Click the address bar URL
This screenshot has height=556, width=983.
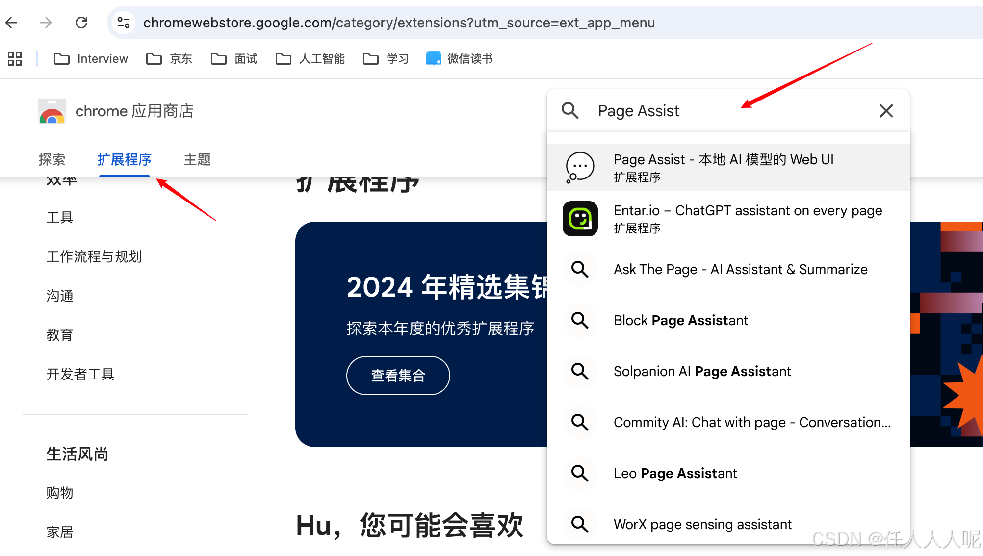click(x=399, y=23)
